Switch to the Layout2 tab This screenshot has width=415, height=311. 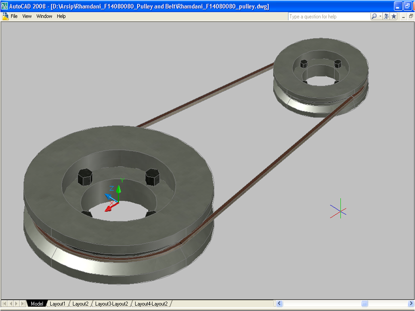[x=80, y=304]
